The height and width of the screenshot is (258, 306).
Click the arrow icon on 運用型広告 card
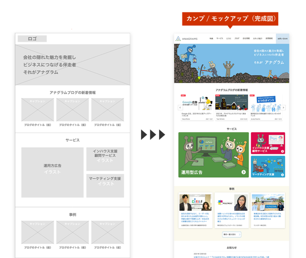pyautogui.click(x=243, y=172)
